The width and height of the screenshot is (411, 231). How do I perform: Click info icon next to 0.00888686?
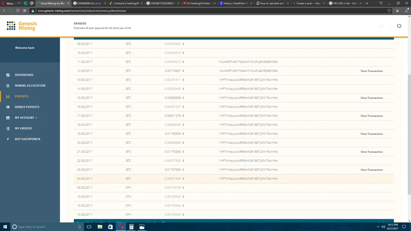tap(183, 143)
